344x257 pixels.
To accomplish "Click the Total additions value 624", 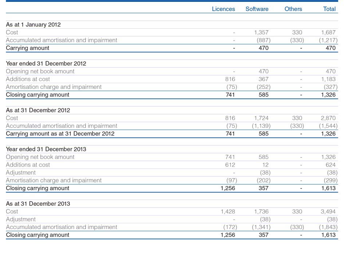I will point(331,165).
